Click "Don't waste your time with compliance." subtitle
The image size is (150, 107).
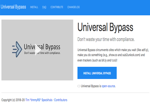pos(106,39)
